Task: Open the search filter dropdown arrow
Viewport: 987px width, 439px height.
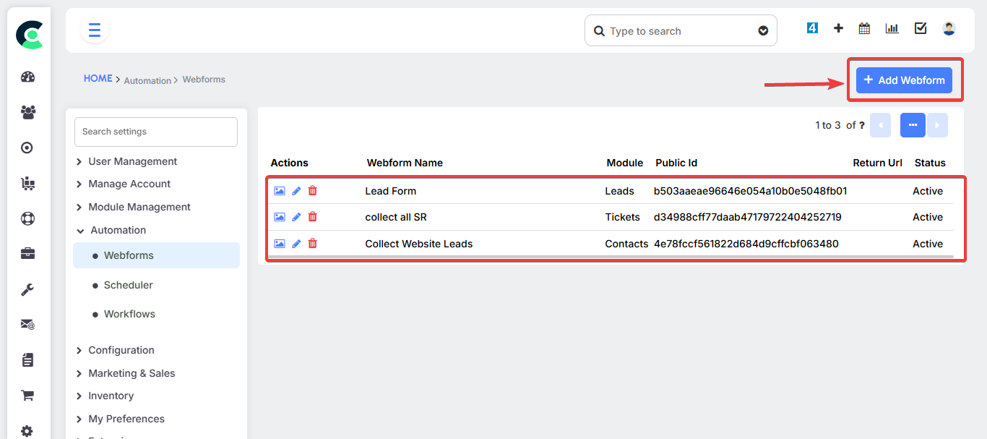Action: pyautogui.click(x=763, y=31)
